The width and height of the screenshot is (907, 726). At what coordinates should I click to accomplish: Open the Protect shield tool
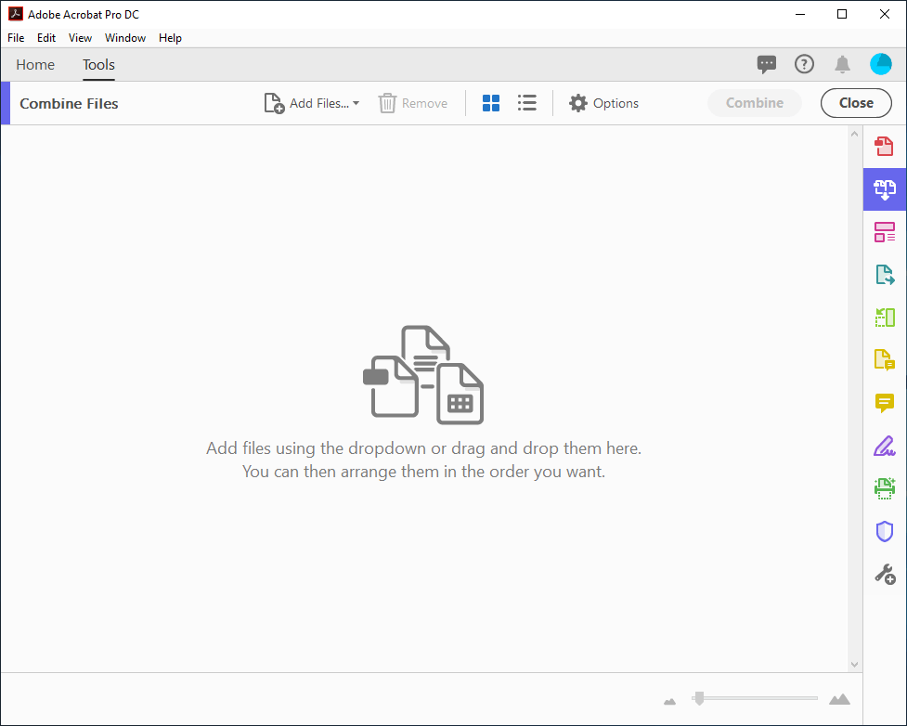click(x=884, y=531)
